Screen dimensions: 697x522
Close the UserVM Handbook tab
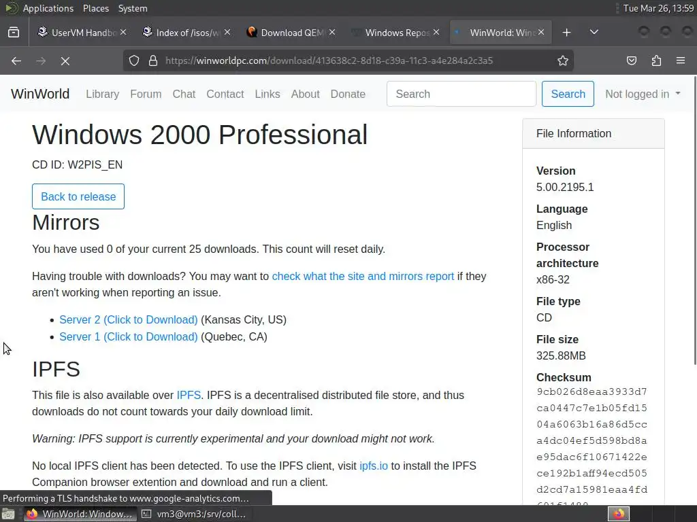[x=123, y=33]
